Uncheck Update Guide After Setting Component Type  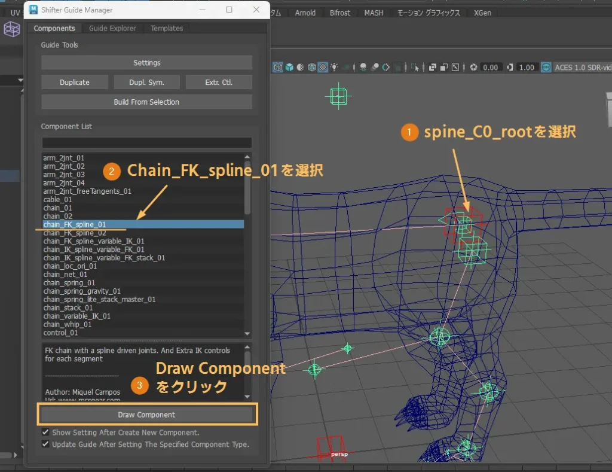coord(45,444)
